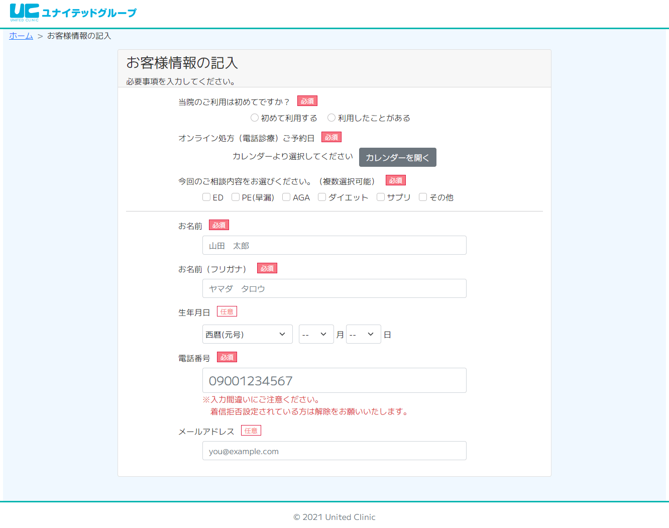Screen dimensions: 669x528
Task: Check the ED consultation checkbox
Action: (x=206, y=197)
